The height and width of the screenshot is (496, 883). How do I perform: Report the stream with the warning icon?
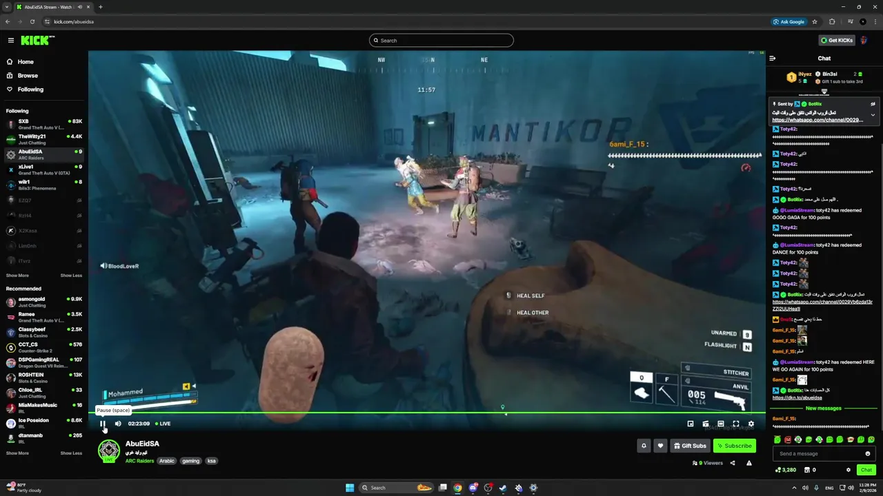pyautogui.click(x=749, y=463)
